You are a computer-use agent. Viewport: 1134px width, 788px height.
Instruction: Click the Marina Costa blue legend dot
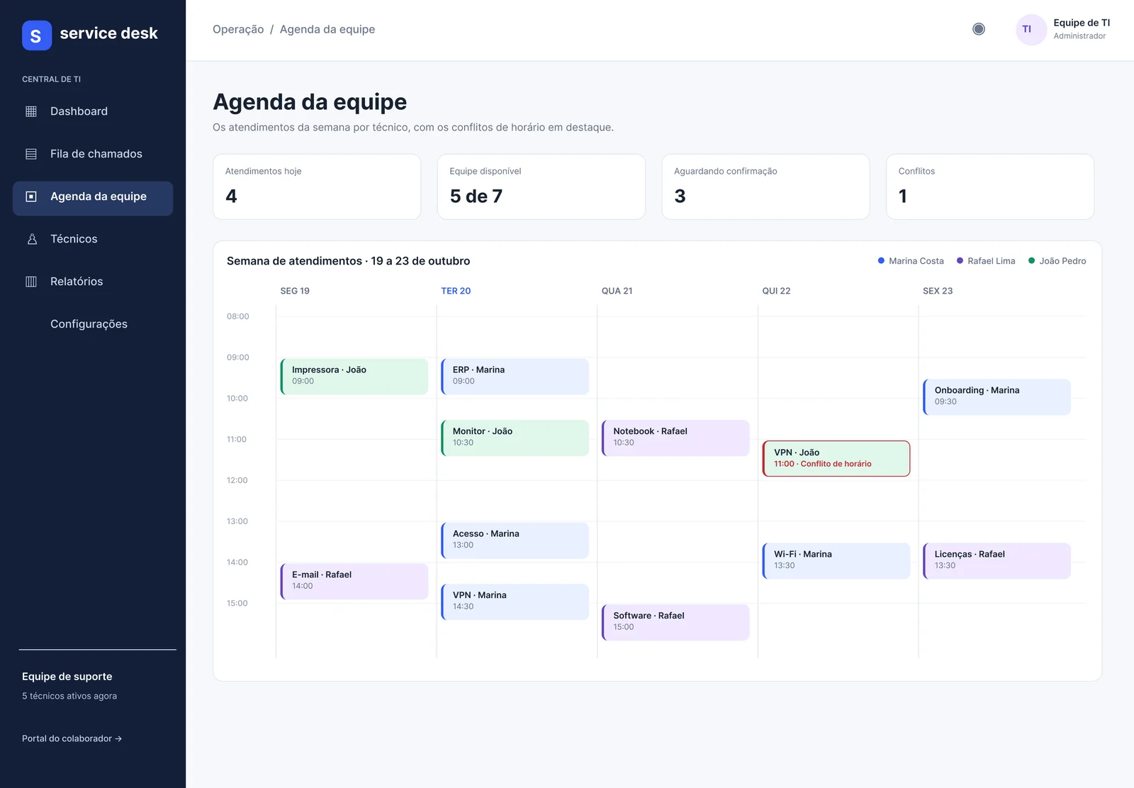pos(881,261)
